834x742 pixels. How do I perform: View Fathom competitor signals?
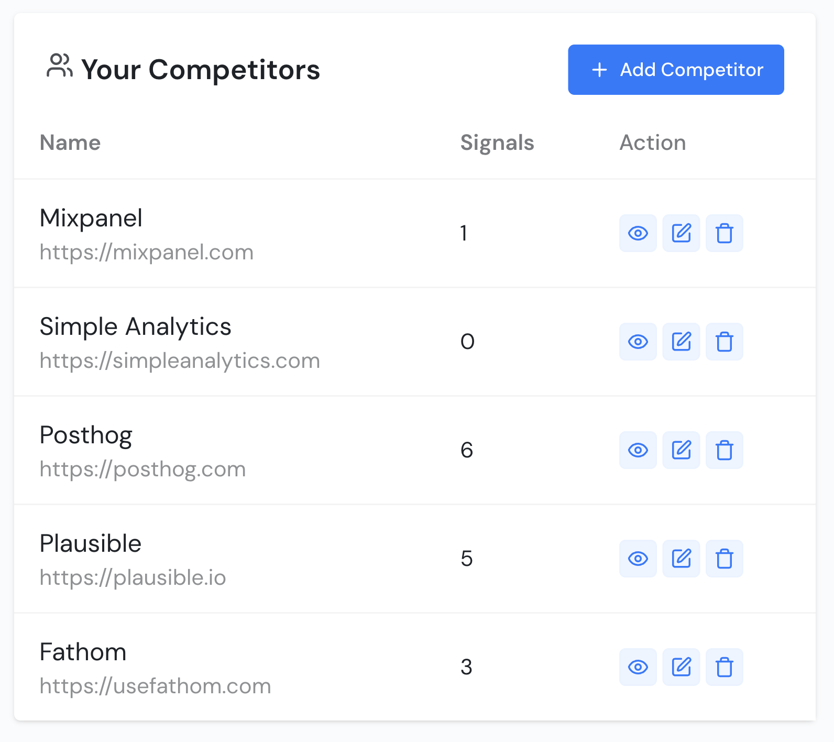pos(638,667)
